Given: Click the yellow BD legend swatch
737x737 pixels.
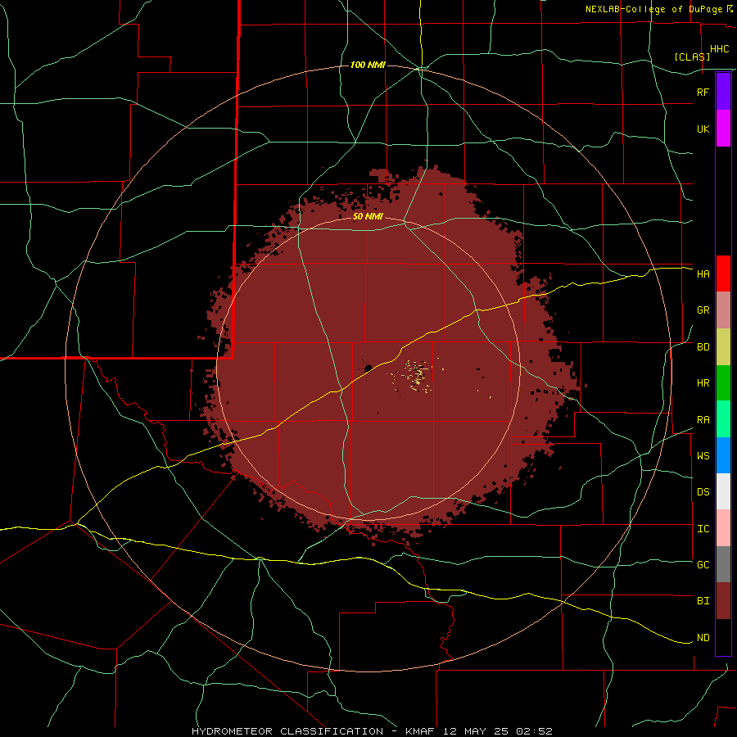Looking at the screenshot, I should [x=723, y=347].
